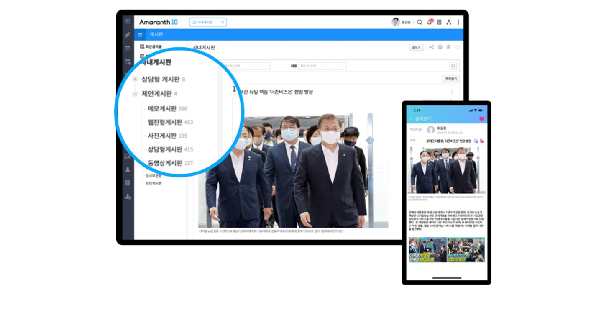Click the notepad icon in top bar

439,22
